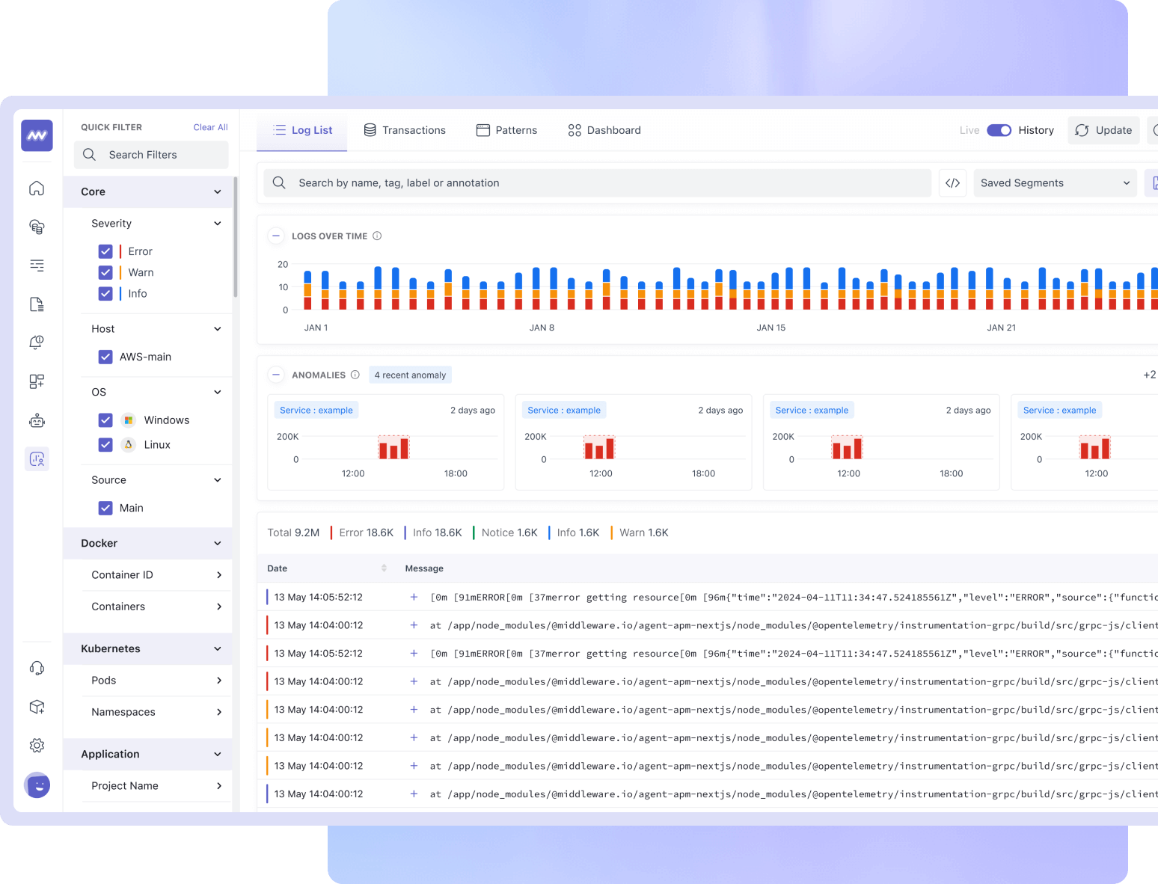Screen dimensions: 1158x884
Task: Click the code query toggle icon
Action: pyautogui.click(x=952, y=183)
